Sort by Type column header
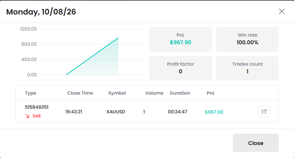The image size is (294, 158). 31,93
